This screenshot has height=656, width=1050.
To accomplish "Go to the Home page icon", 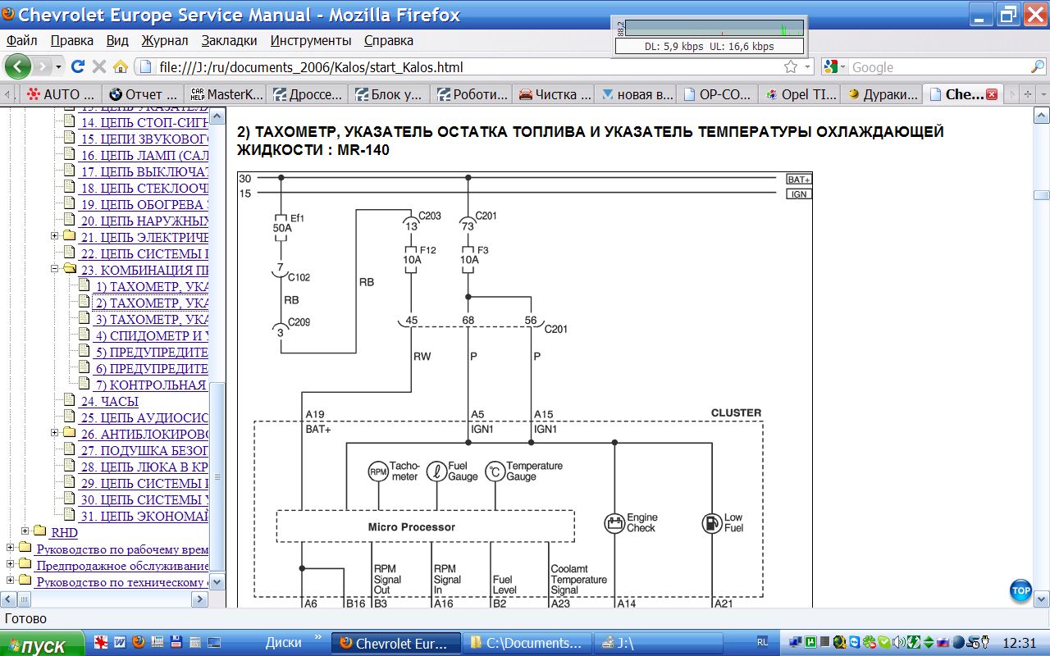I will point(120,66).
